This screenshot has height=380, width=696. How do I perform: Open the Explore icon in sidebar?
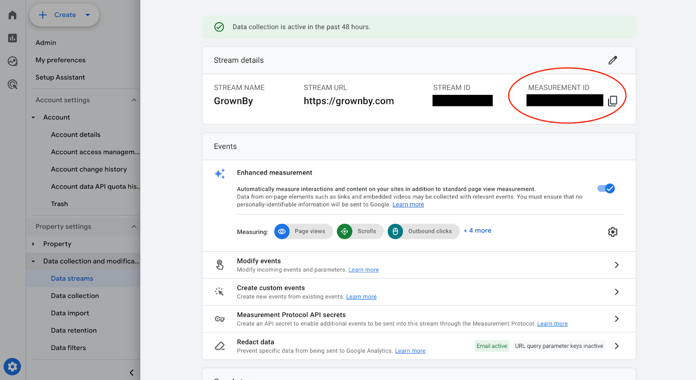point(13,61)
